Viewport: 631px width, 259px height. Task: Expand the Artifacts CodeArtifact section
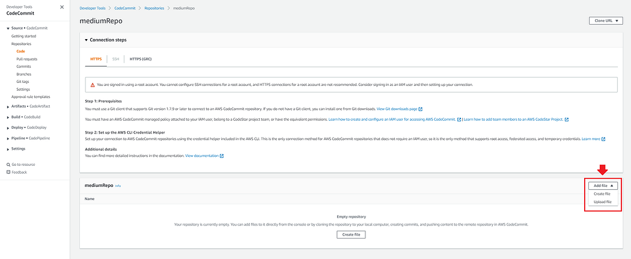point(8,106)
